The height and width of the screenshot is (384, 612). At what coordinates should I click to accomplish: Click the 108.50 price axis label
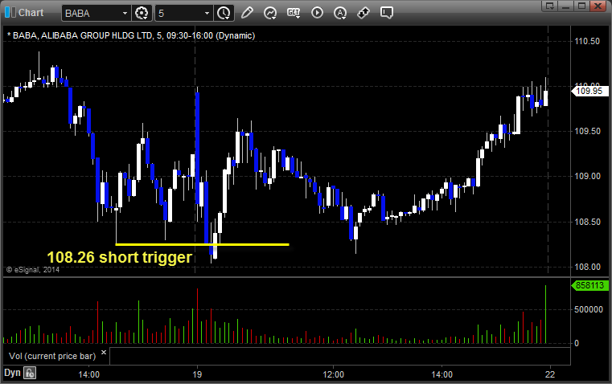[x=587, y=222]
